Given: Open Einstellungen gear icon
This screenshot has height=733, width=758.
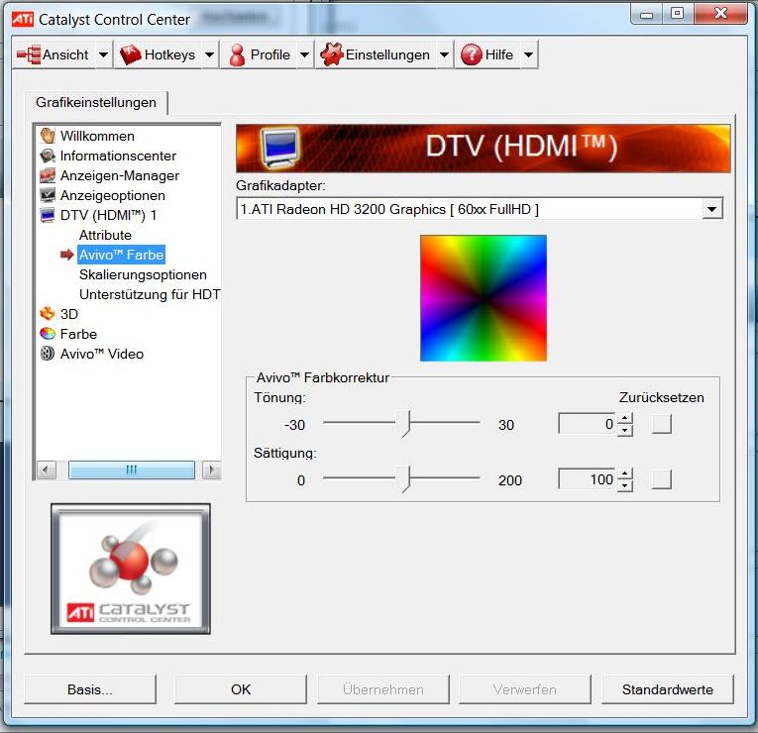Looking at the screenshot, I should pyautogui.click(x=331, y=55).
